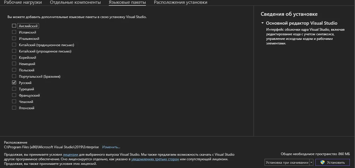Viewport: 355px width, 168px height.
Task: Tick the Японский language checkbox
Action: 14,108
